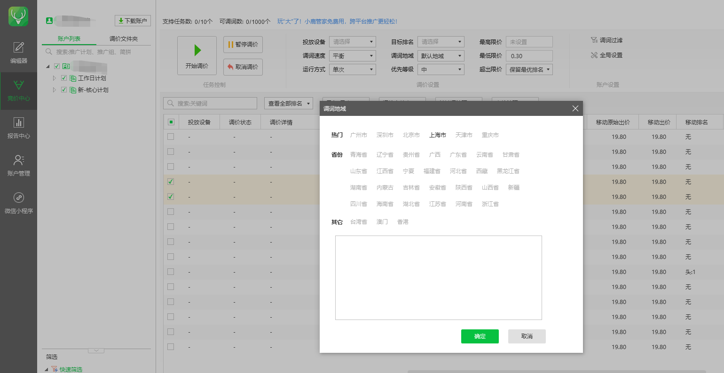Toggle the select-all checkbox in table header

tap(171, 122)
